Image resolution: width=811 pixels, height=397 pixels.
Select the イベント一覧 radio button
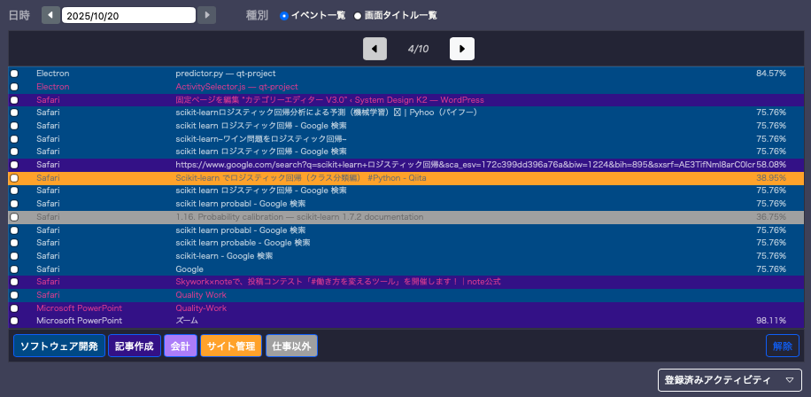284,16
